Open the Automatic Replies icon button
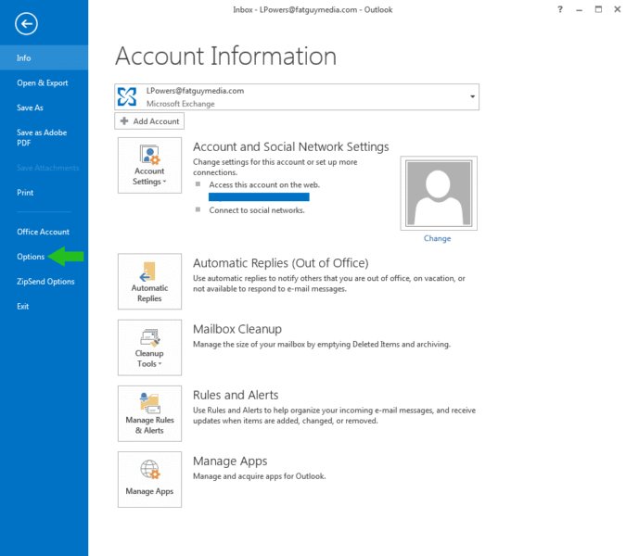The width and height of the screenshot is (626, 556). 149,282
